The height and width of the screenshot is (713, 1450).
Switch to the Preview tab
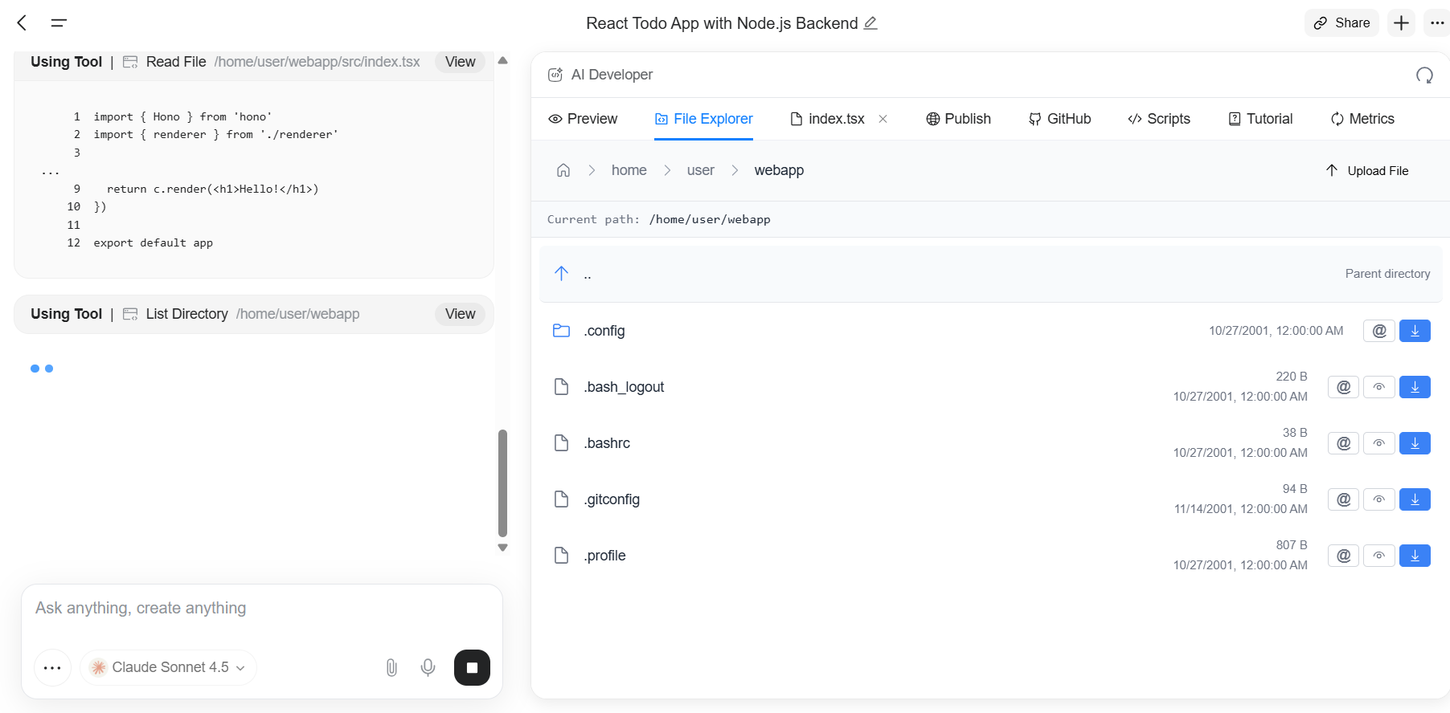583,119
